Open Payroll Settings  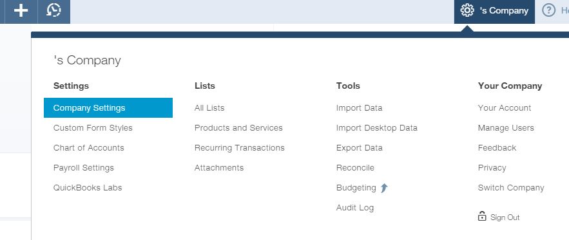tap(84, 168)
